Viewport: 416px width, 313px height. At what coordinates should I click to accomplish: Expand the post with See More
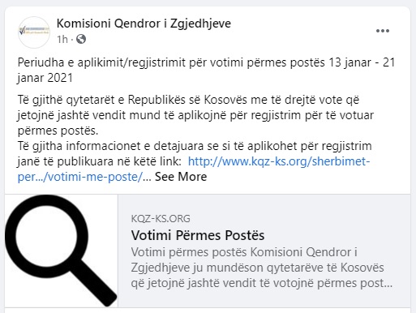click(181, 177)
